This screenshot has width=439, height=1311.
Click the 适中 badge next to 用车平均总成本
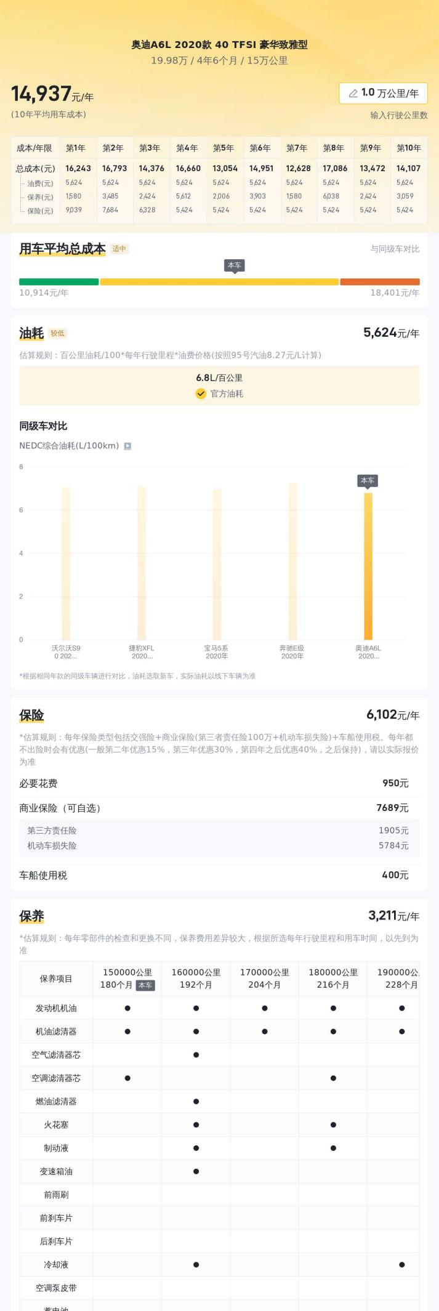click(x=119, y=249)
